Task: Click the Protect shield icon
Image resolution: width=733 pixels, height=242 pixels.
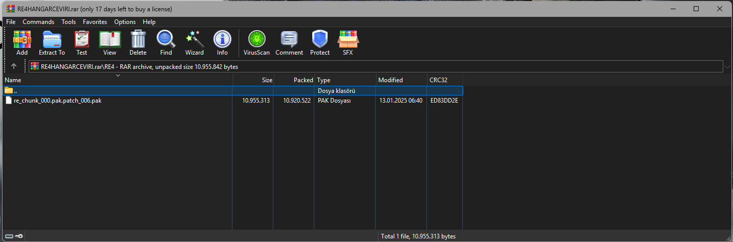Action: pyautogui.click(x=319, y=42)
